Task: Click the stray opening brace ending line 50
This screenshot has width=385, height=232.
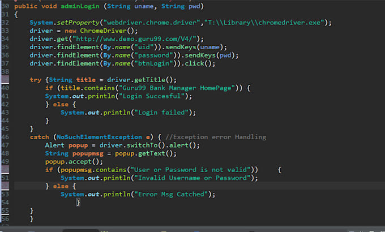Action: point(280,170)
